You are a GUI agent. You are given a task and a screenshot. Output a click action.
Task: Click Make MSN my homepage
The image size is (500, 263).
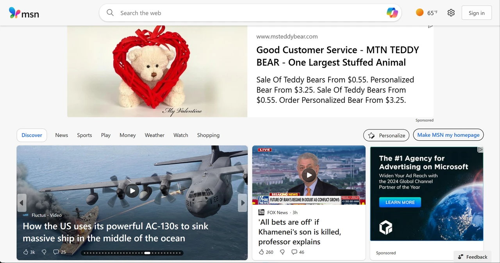pyautogui.click(x=448, y=134)
